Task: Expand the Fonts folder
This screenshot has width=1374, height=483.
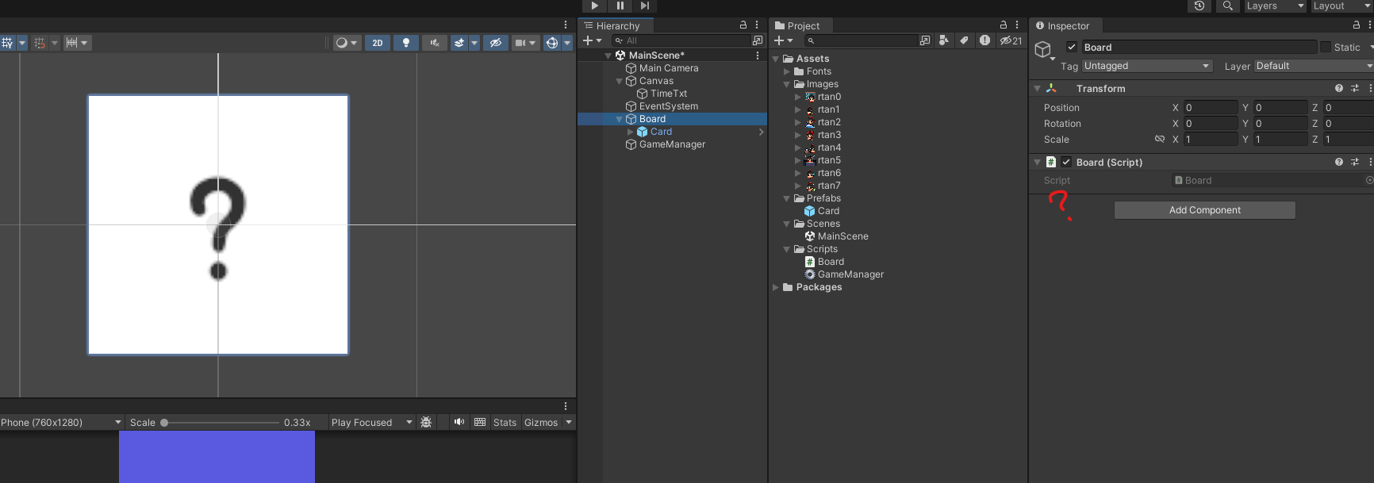Action: click(787, 71)
